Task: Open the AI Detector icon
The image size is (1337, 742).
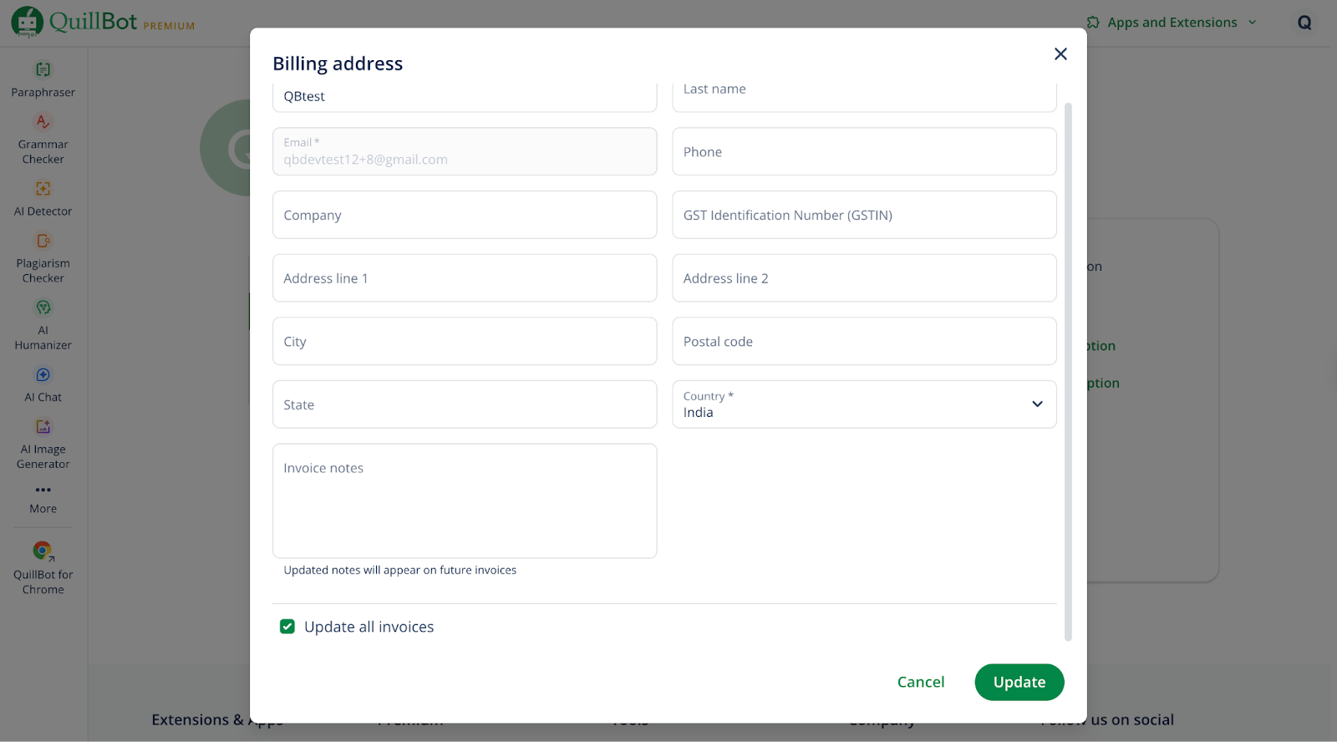Action: (43, 189)
